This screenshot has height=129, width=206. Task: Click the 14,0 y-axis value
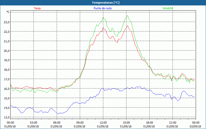point(7,108)
